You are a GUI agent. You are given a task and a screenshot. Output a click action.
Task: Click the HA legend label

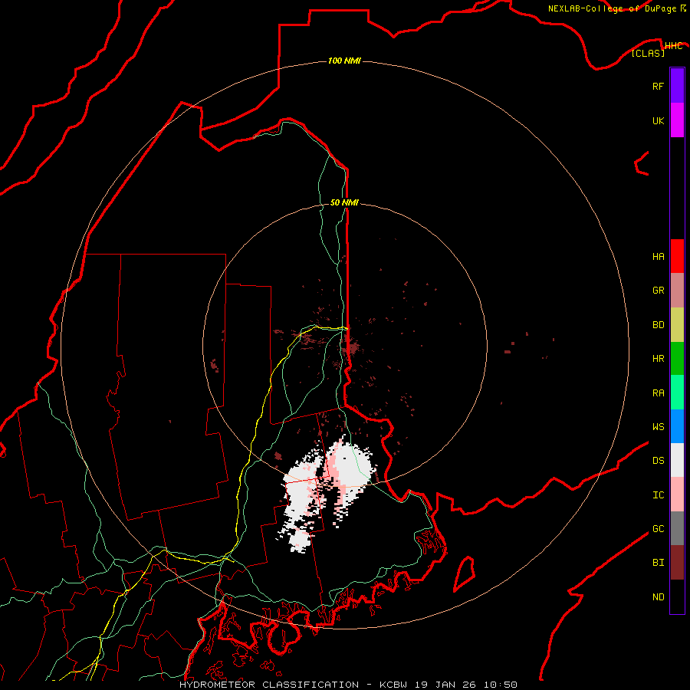click(x=658, y=257)
